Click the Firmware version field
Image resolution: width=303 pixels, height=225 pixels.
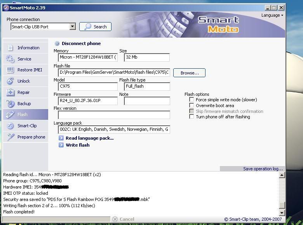88,101
